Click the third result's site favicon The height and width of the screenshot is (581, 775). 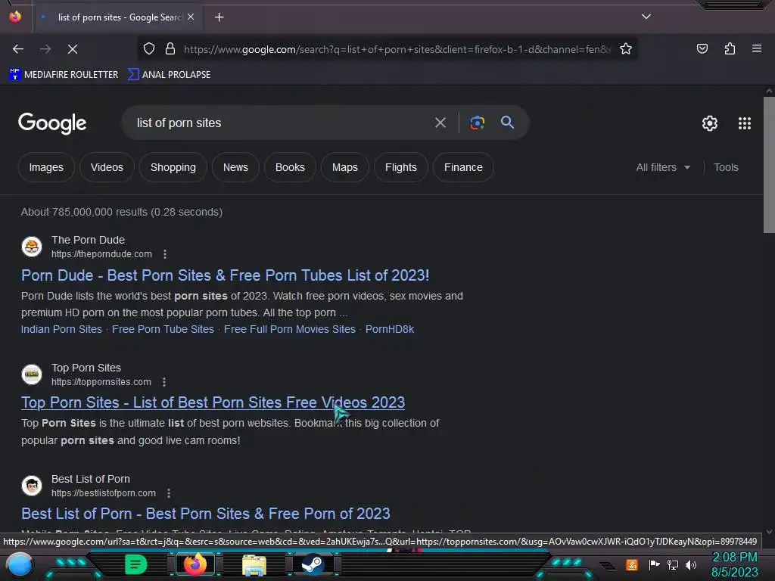click(32, 486)
